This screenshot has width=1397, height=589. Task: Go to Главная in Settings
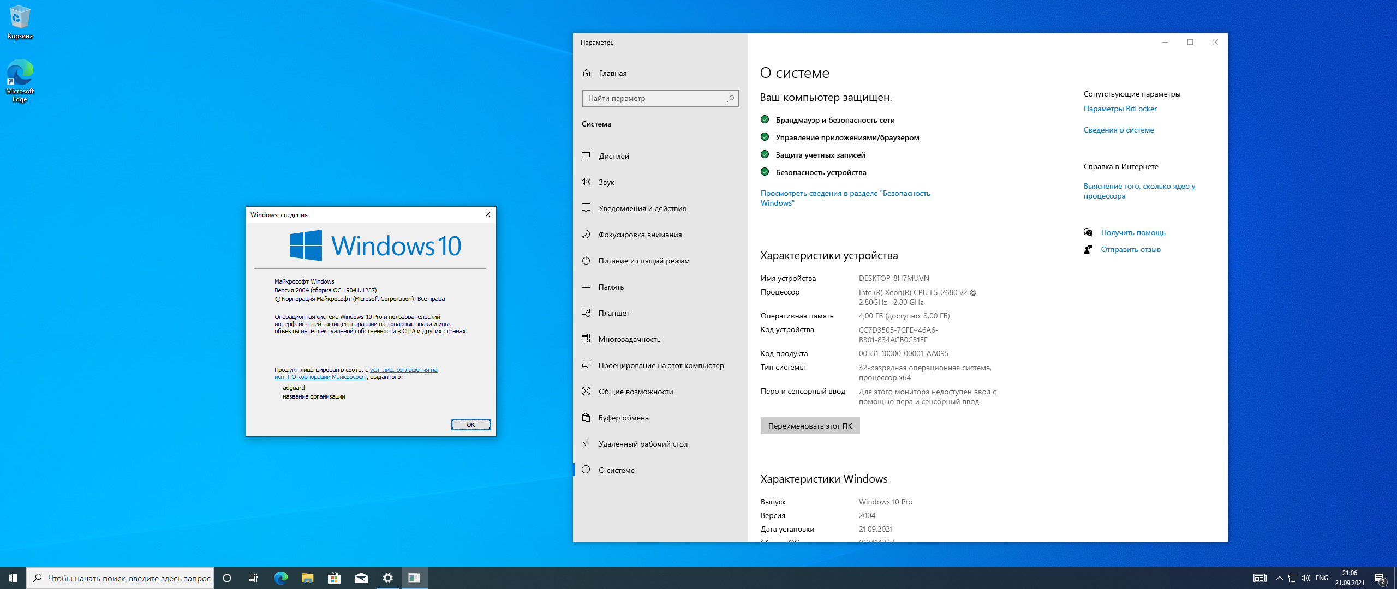tap(660, 73)
